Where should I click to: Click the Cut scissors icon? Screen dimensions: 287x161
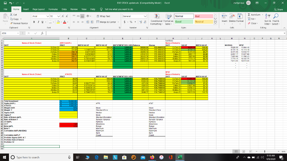coord(11,15)
